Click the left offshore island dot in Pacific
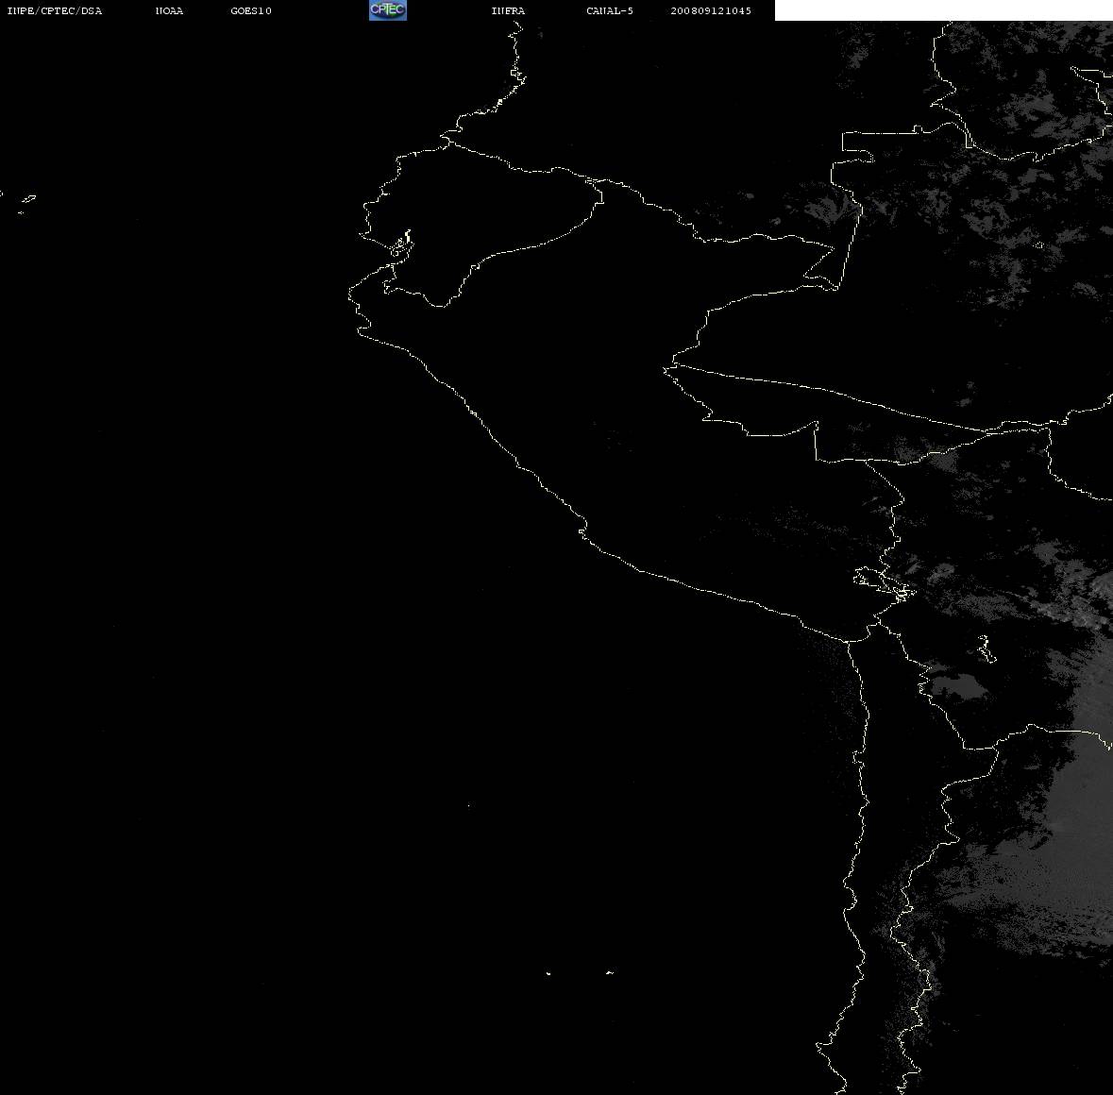The width and height of the screenshot is (1113, 1095). point(548,973)
